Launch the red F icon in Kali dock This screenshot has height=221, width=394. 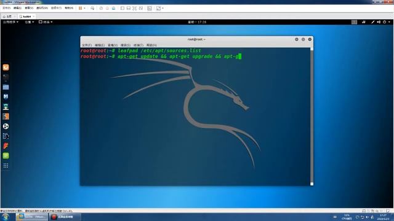[6, 146]
